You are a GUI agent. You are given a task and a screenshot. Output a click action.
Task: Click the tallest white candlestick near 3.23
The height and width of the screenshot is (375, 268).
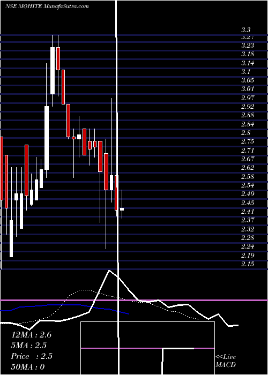(53, 71)
